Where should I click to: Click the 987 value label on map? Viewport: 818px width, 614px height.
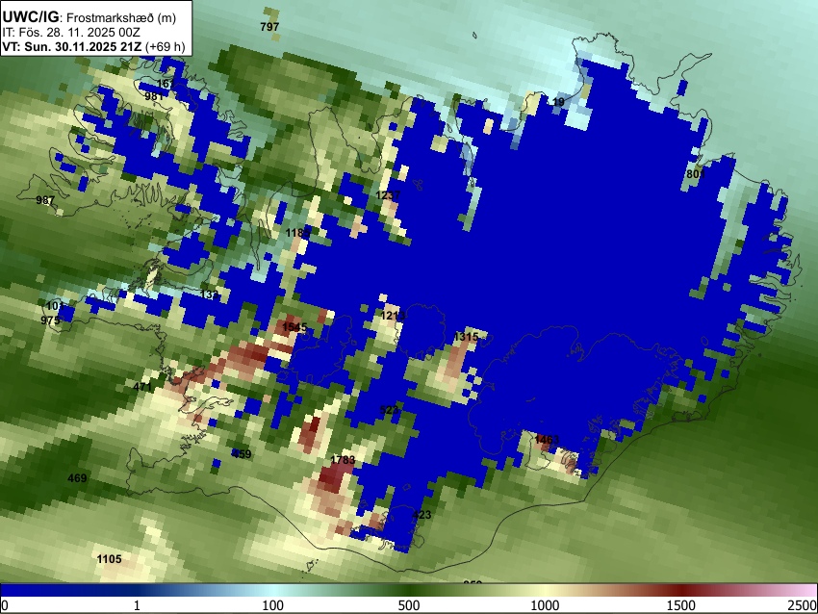[x=45, y=200]
